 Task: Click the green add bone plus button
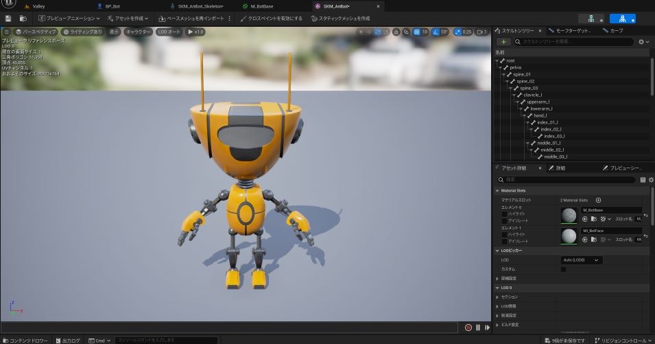pos(505,42)
